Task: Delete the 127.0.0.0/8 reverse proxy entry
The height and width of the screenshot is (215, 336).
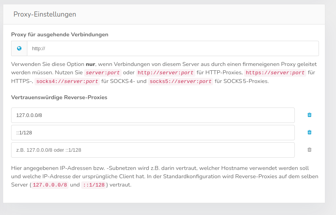Action: click(309, 115)
